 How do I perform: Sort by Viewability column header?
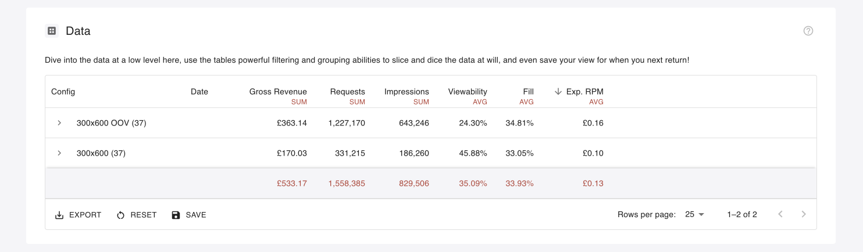(468, 91)
